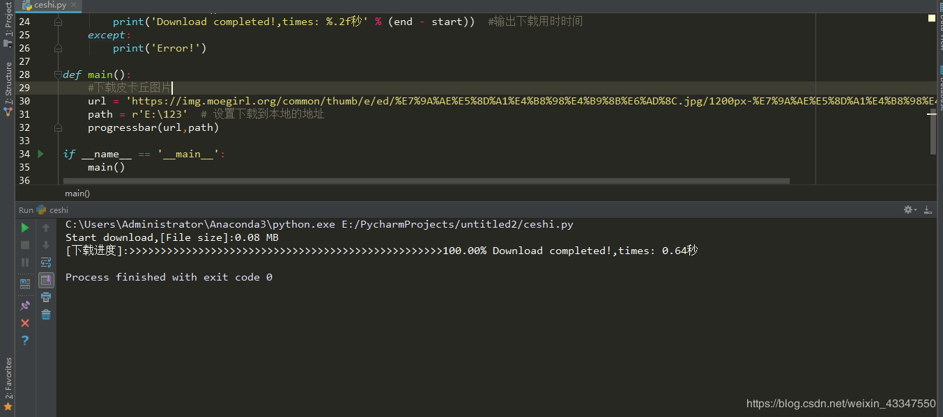Click the editor vertical scrollbar thumb
Viewport: 943px width, 417px height.
(933, 130)
